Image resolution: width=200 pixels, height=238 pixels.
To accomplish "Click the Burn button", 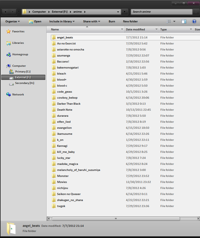I will [x=112, y=22].
